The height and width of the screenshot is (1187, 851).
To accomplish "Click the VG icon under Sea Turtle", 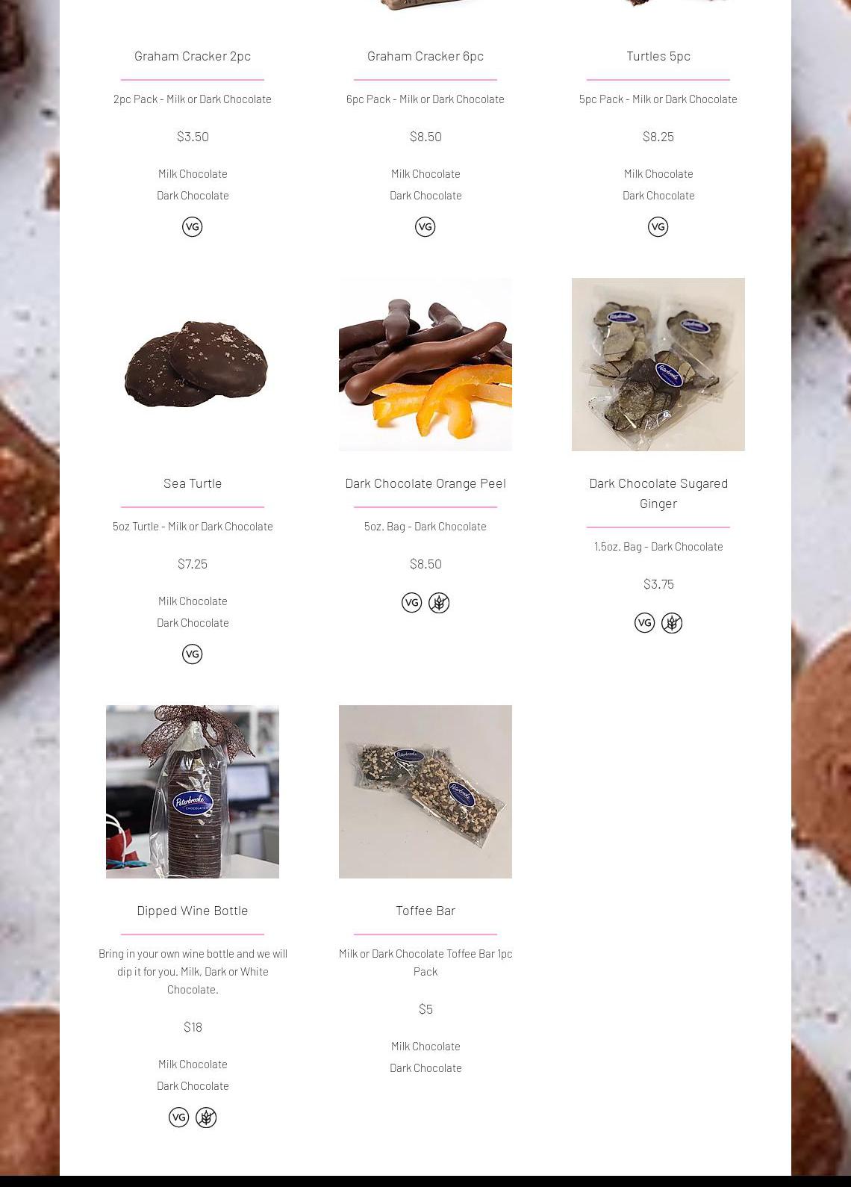I will (x=192, y=654).
